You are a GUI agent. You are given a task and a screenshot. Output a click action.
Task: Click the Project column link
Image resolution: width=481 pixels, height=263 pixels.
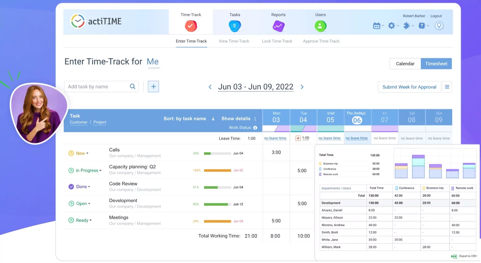(x=100, y=123)
